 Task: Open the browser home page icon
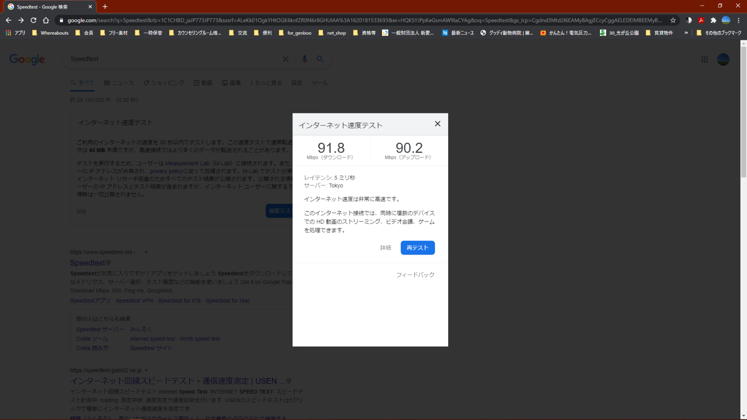[x=46, y=20]
